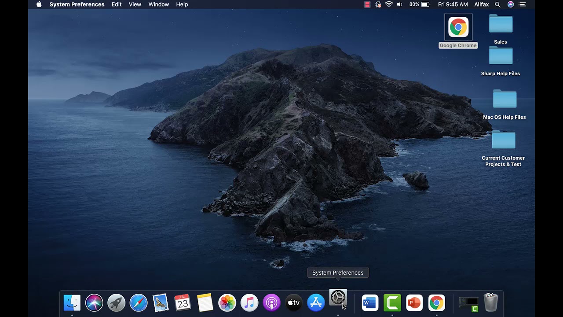The height and width of the screenshot is (317, 563).
Task: Select Current Customer Projects & Test folder
Action: [x=504, y=140]
